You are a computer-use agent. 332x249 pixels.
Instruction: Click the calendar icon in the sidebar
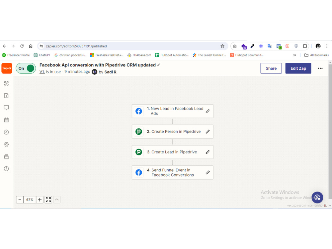coord(6,120)
